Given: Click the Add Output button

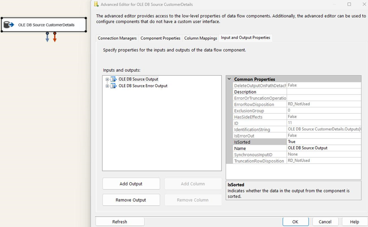Looking at the screenshot, I should tap(131, 184).
